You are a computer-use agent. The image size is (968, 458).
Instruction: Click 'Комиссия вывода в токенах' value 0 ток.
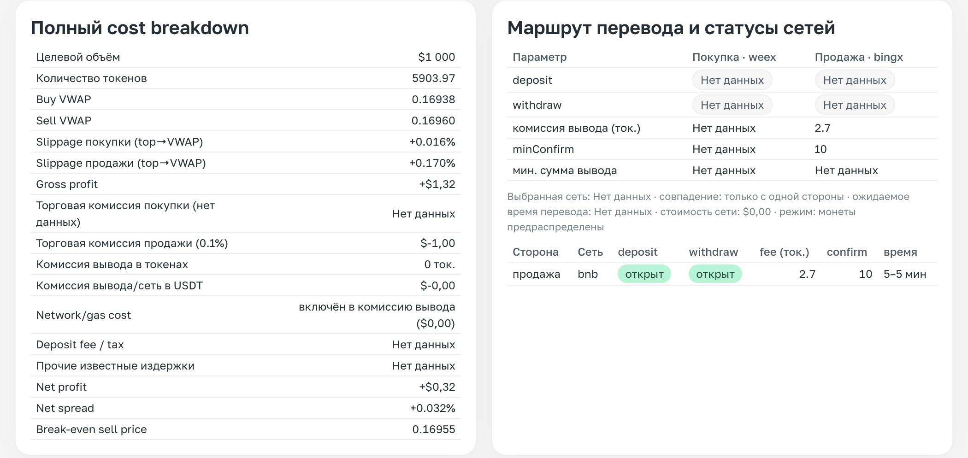click(x=439, y=264)
